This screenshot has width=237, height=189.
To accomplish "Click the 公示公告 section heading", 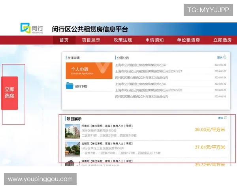I will (123, 58).
